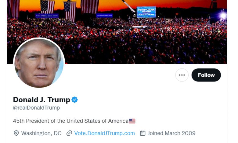The height and width of the screenshot is (143, 238).
Task: Click the calendar icon beside join date
Action: coord(142,133)
